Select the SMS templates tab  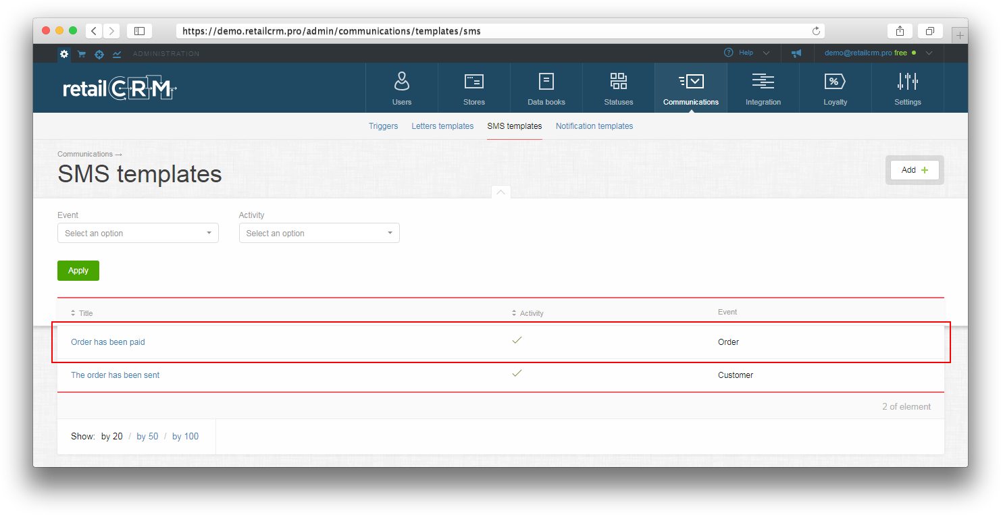[514, 126]
